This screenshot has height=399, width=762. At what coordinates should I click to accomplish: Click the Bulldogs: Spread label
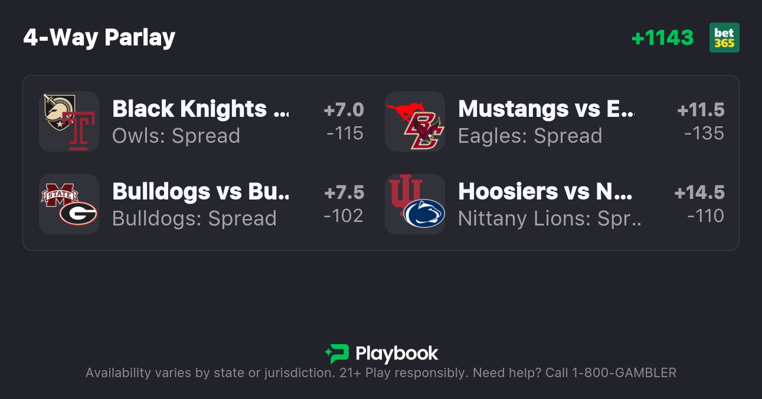point(194,218)
